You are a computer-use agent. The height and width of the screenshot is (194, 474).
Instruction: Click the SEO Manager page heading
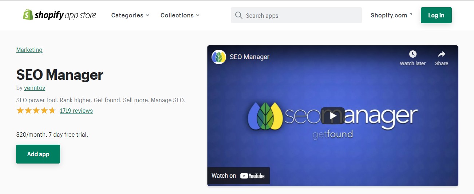[60, 75]
